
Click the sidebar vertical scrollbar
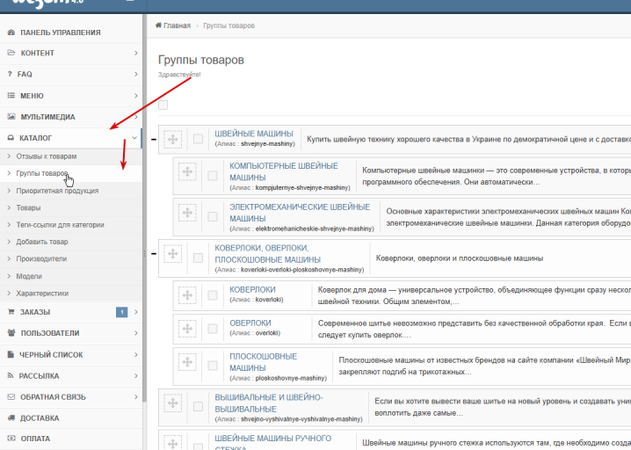(144, 208)
